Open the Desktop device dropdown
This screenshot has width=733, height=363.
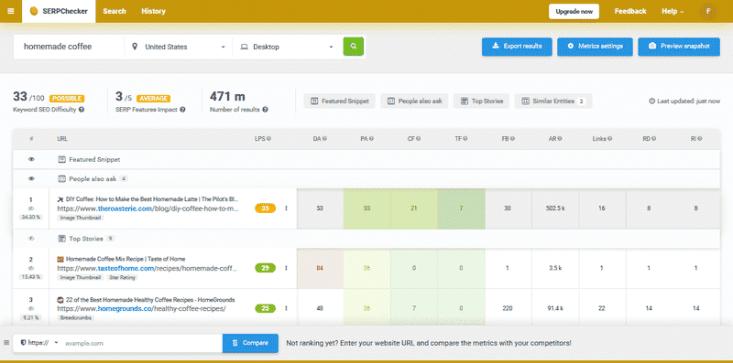(286, 47)
